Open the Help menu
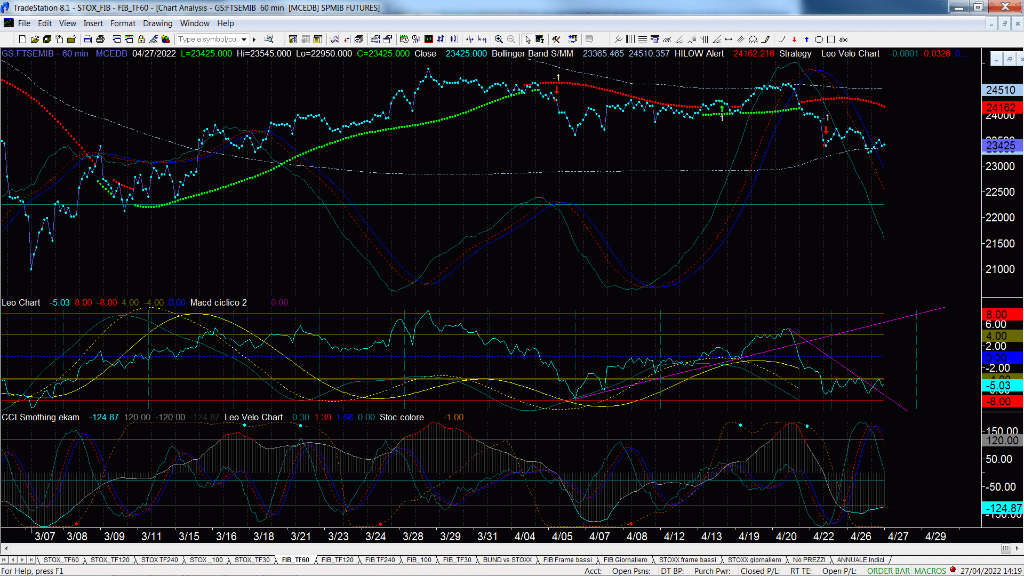Image resolution: width=1024 pixels, height=576 pixels. click(x=225, y=23)
